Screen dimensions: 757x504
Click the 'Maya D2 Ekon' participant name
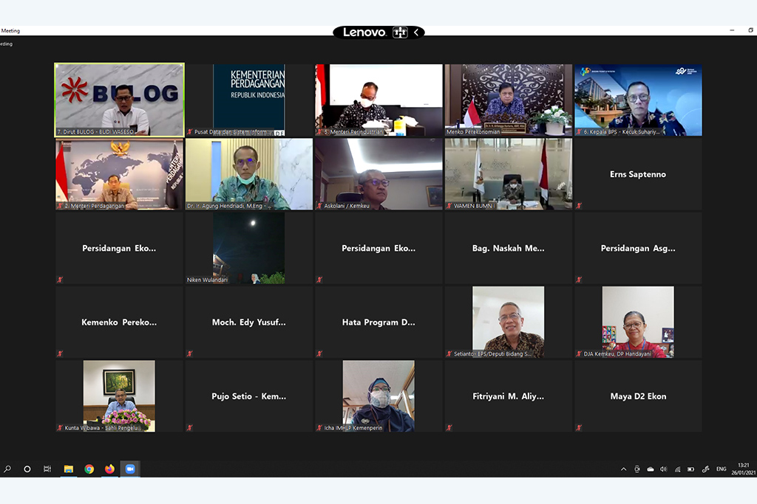[638, 396]
